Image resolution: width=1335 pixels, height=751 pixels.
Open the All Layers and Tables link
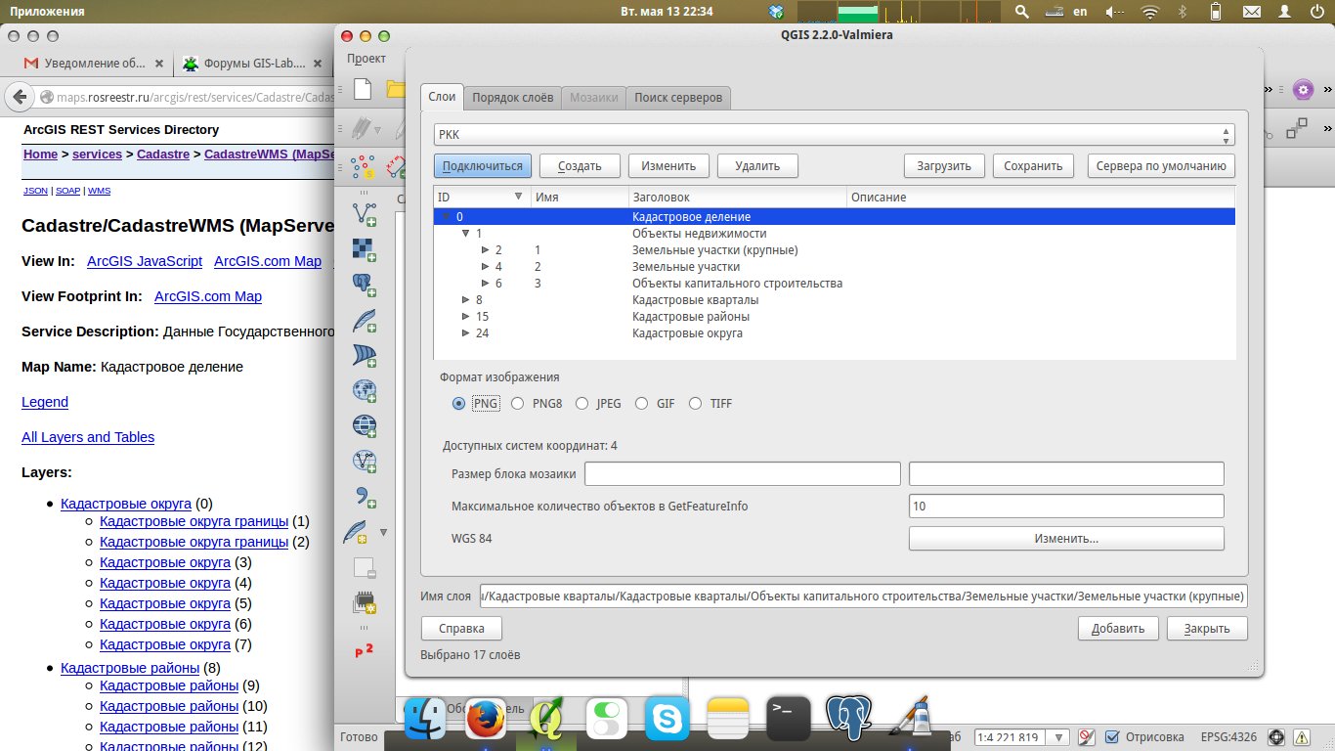(x=88, y=437)
